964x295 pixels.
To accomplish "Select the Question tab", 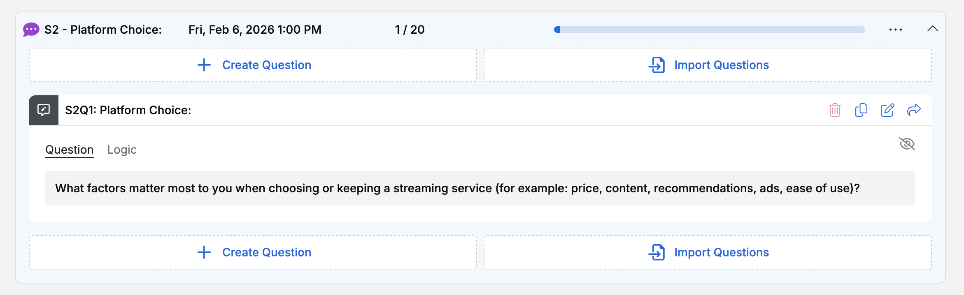I will pyautogui.click(x=70, y=150).
